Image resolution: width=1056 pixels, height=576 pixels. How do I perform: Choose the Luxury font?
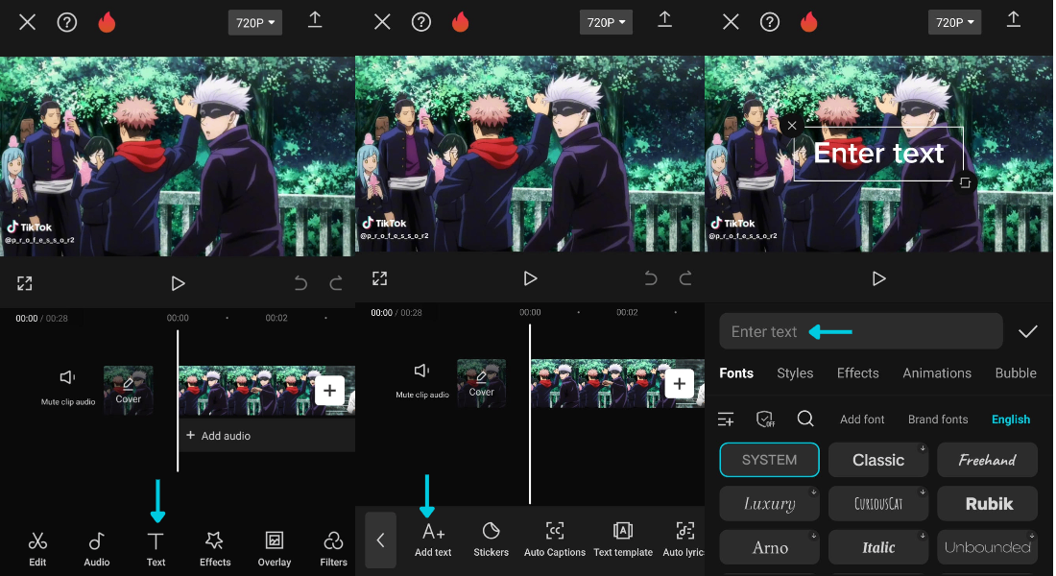pyautogui.click(x=769, y=503)
